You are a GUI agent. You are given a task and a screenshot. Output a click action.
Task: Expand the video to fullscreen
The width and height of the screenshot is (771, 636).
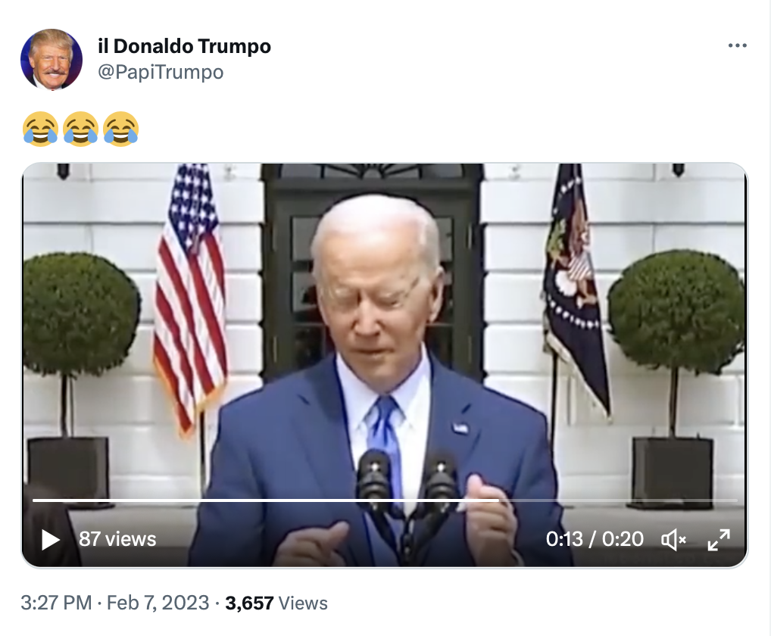719,540
